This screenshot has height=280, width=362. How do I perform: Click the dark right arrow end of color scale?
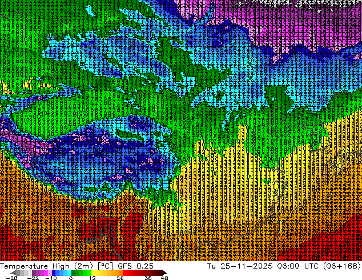click(164, 273)
